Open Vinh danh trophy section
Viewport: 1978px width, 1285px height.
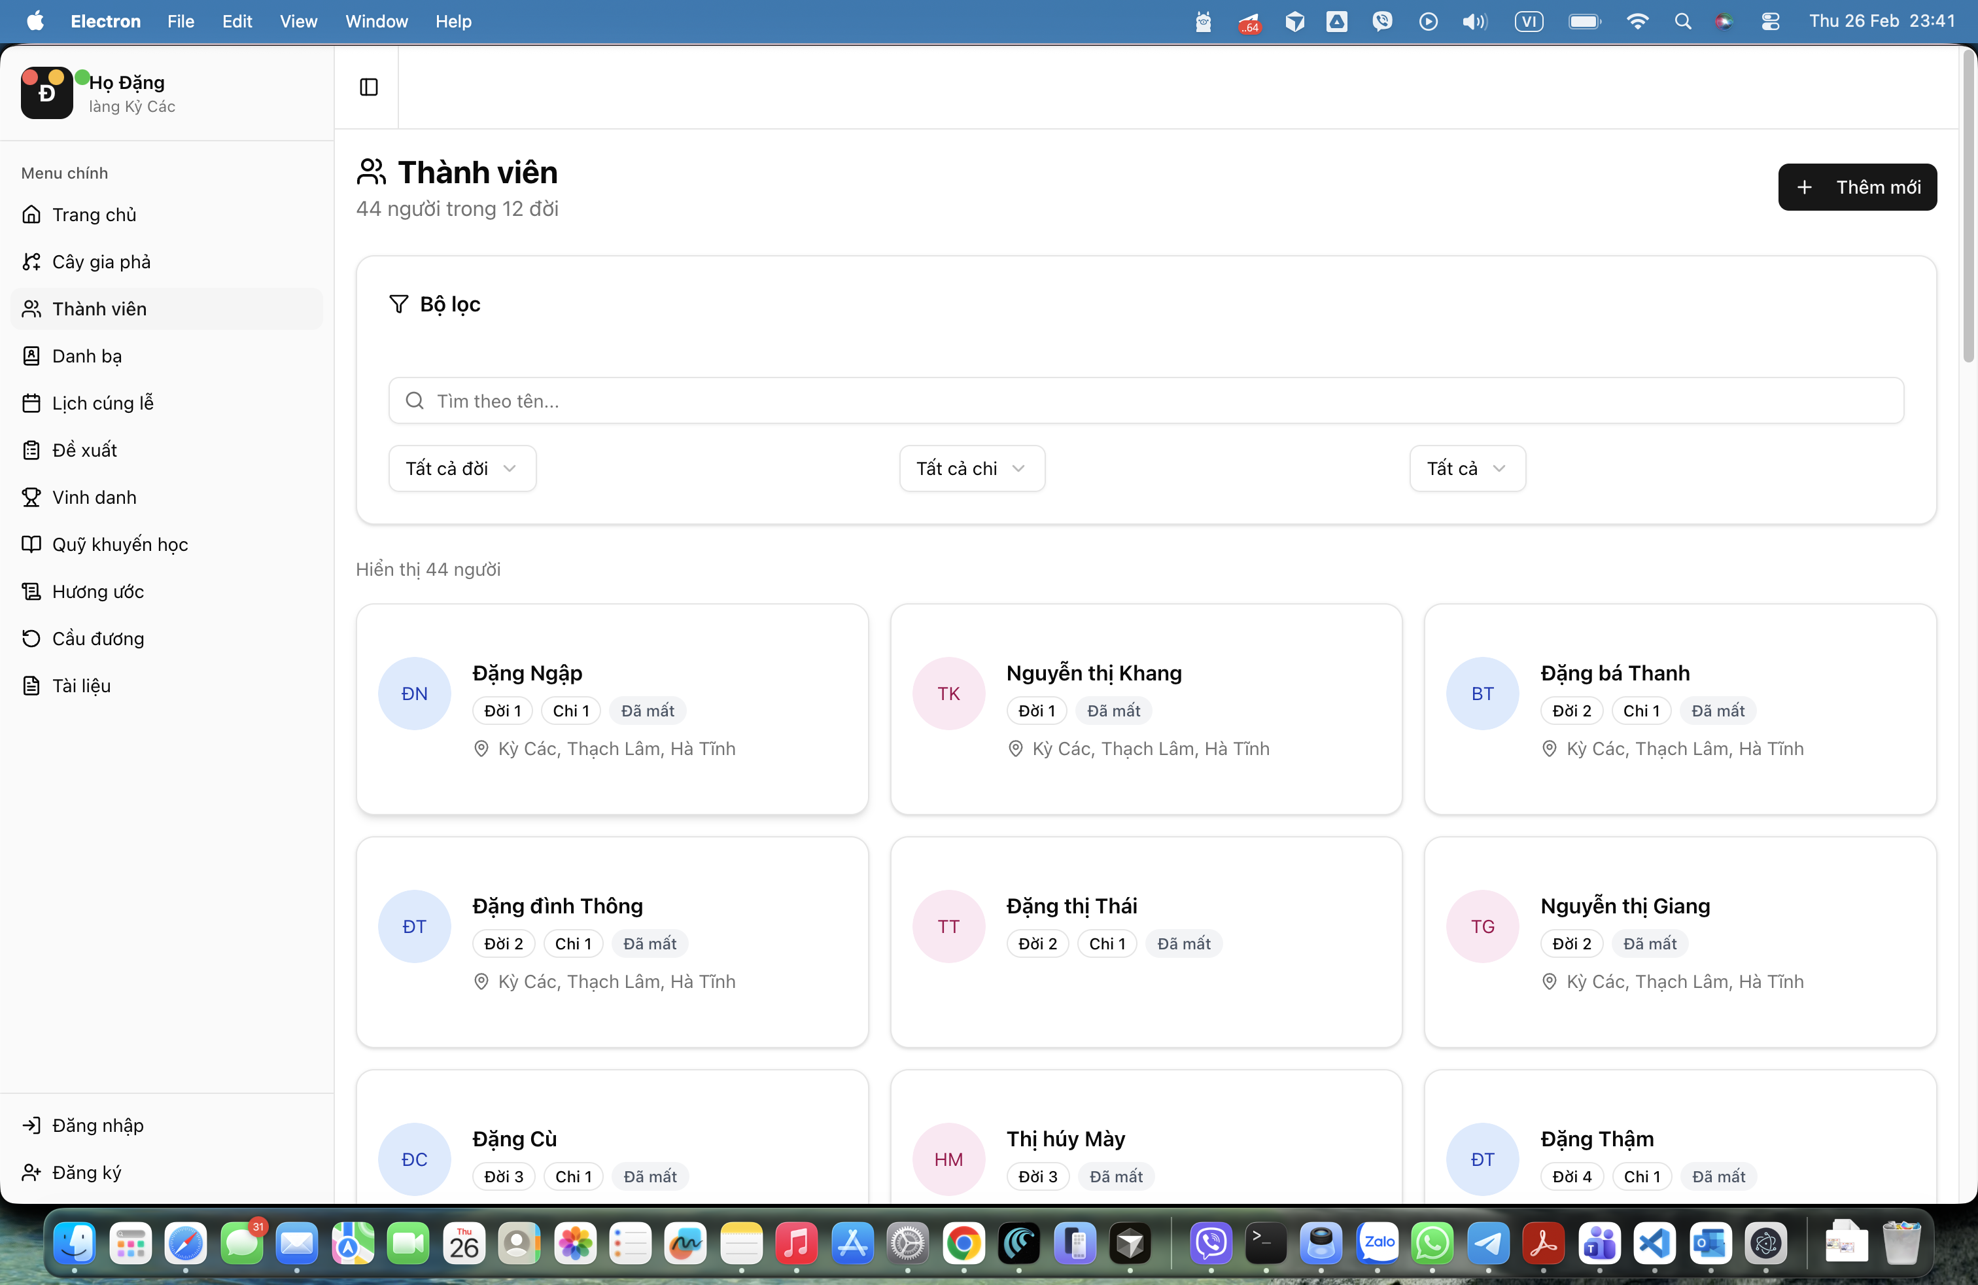pos(94,497)
